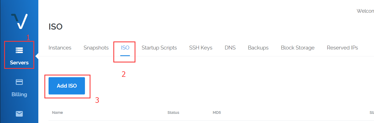
Task: Switch to the DNS tab
Action: [230, 48]
